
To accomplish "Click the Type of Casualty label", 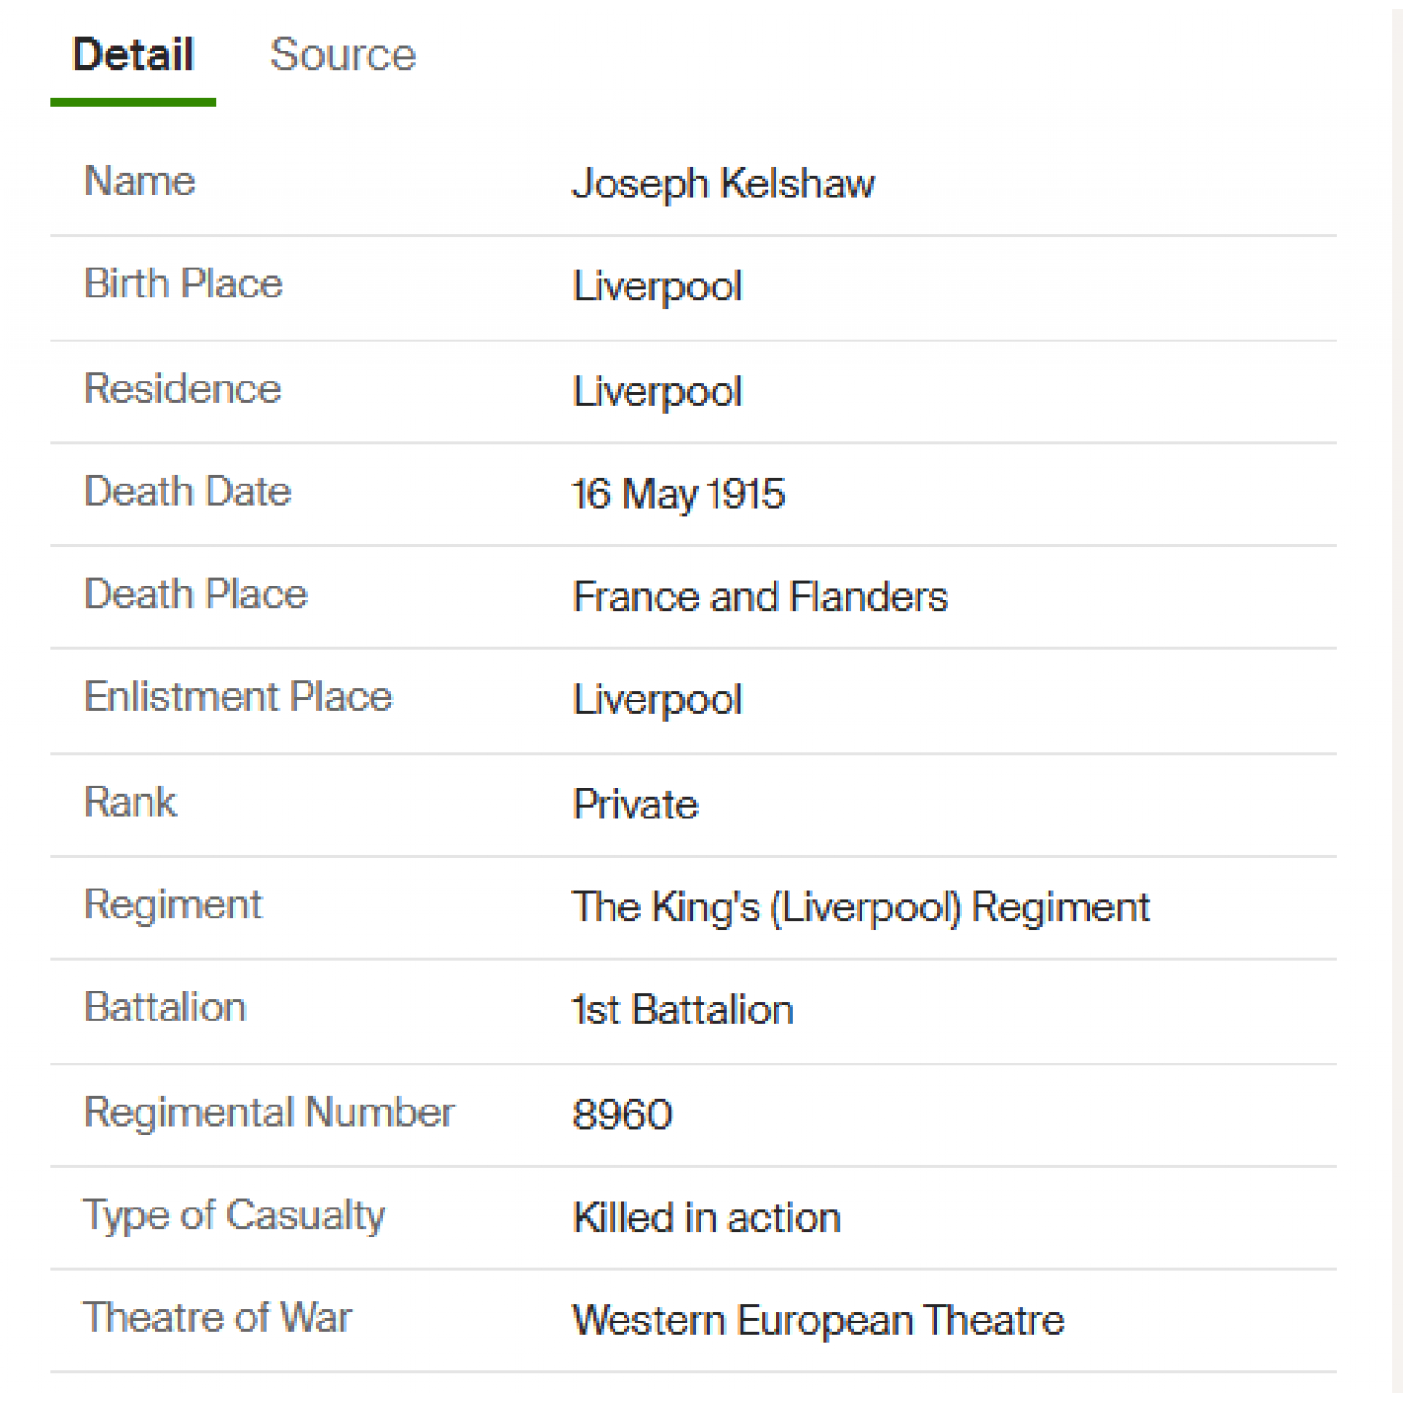I will pos(234,1216).
